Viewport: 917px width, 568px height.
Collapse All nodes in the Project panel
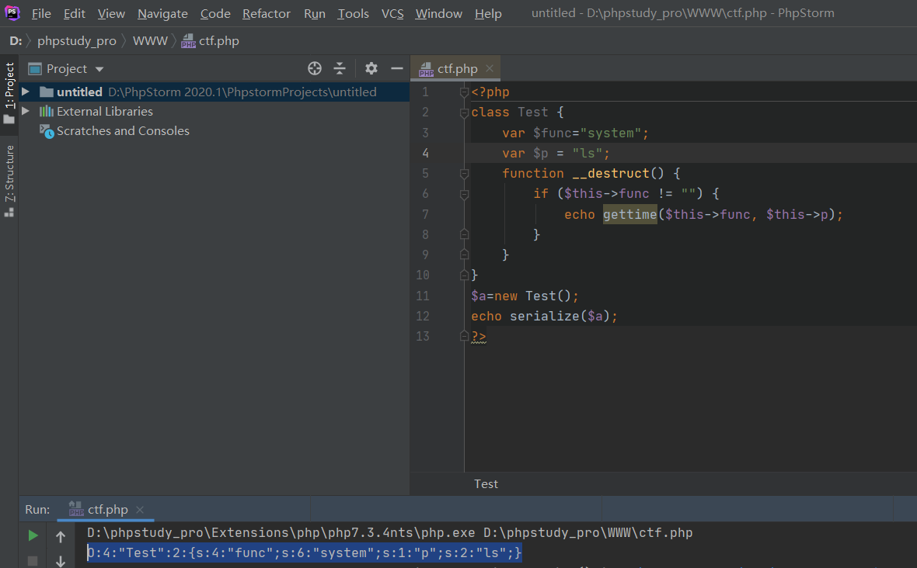(340, 68)
